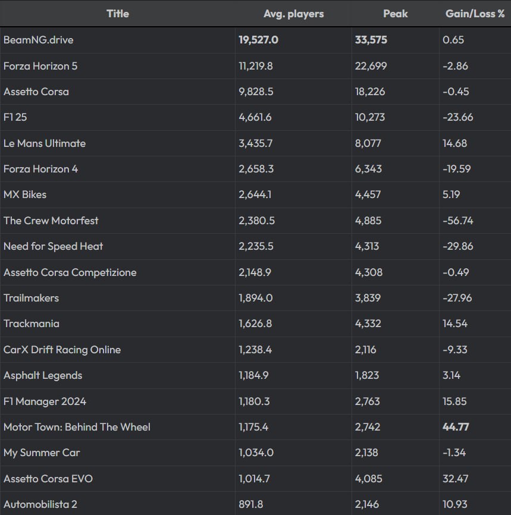Screen dimensions: 511x515
Task: Click bold gain value 44.77
Action: tap(456, 427)
